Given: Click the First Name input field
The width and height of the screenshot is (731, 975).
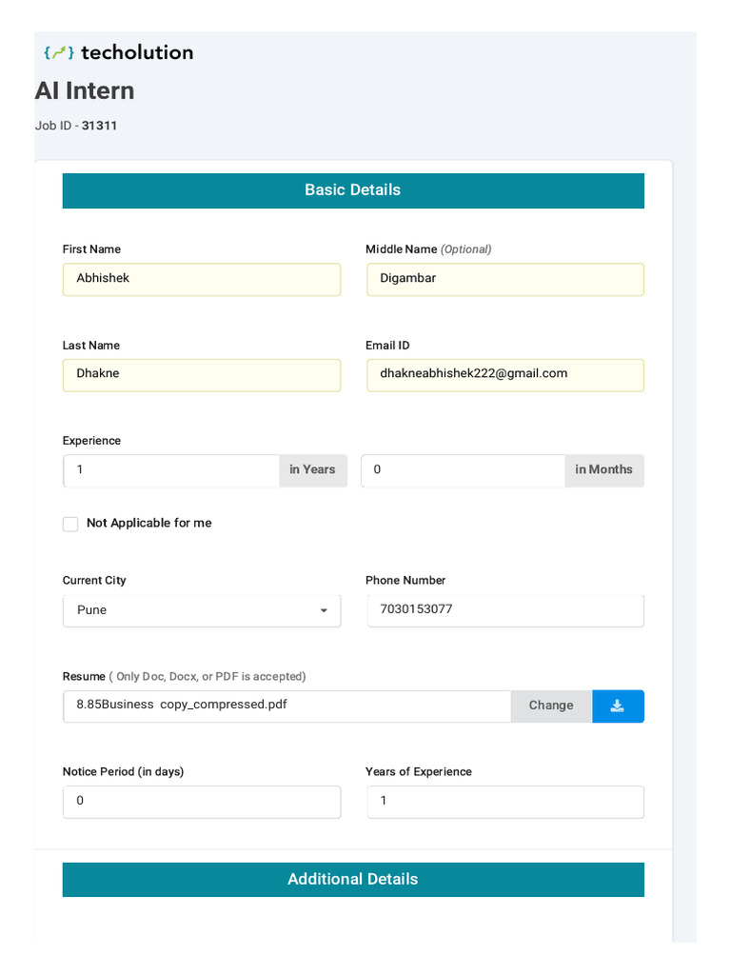Looking at the screenshot, I should (x=202, y=279).
